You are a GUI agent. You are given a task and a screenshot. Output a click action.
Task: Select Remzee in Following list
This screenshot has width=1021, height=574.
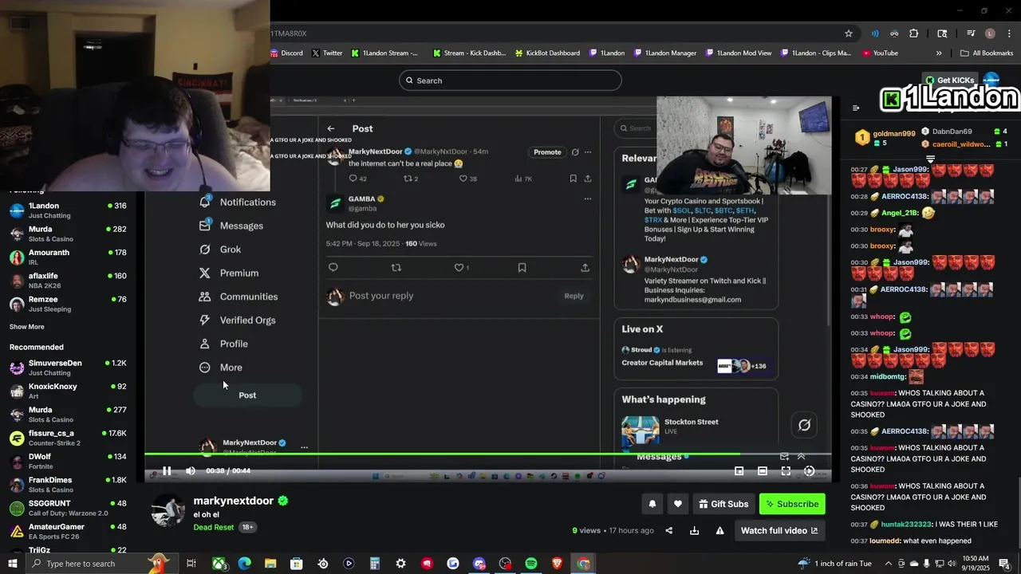coord(68,304)
